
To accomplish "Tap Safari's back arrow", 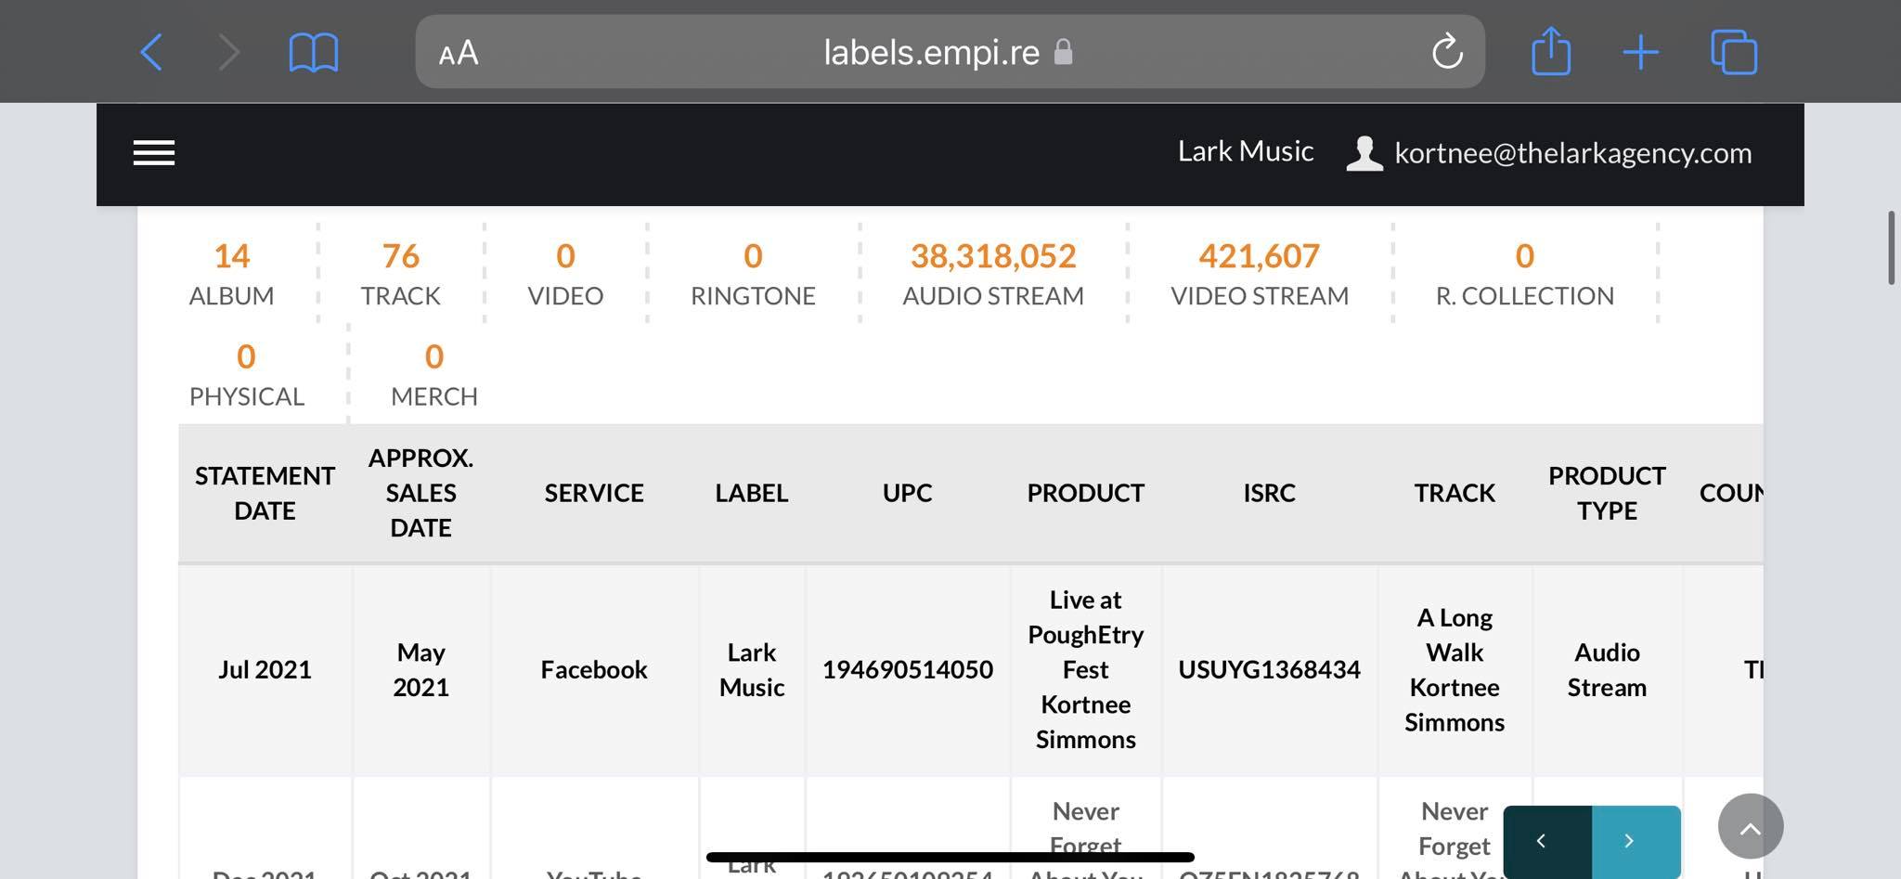I will (151, 52).
